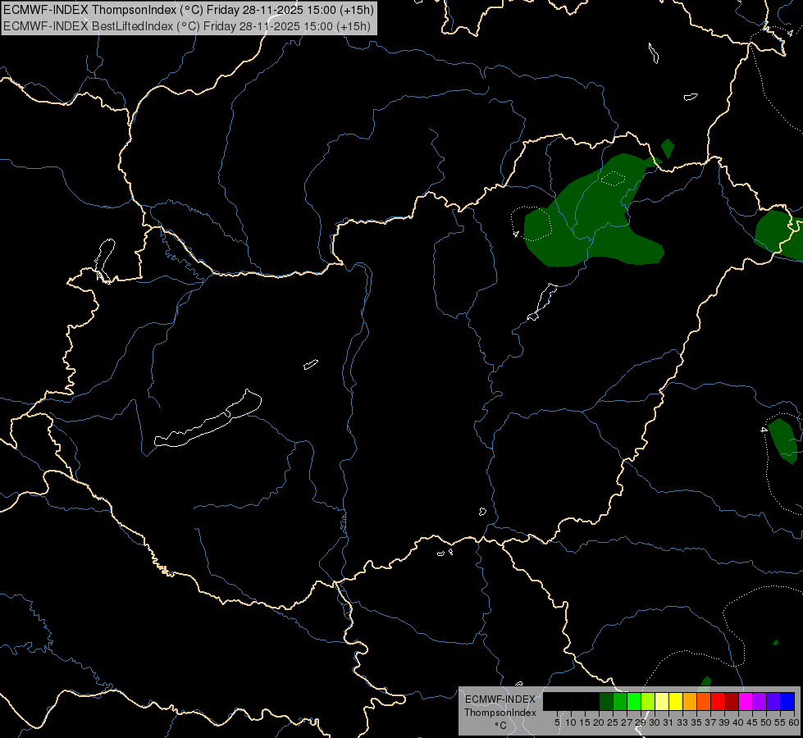Click the small dotted contour inside the large green area
Image resolution: width=803 pixels, height=738 pixels.
[x=613, y=178]
